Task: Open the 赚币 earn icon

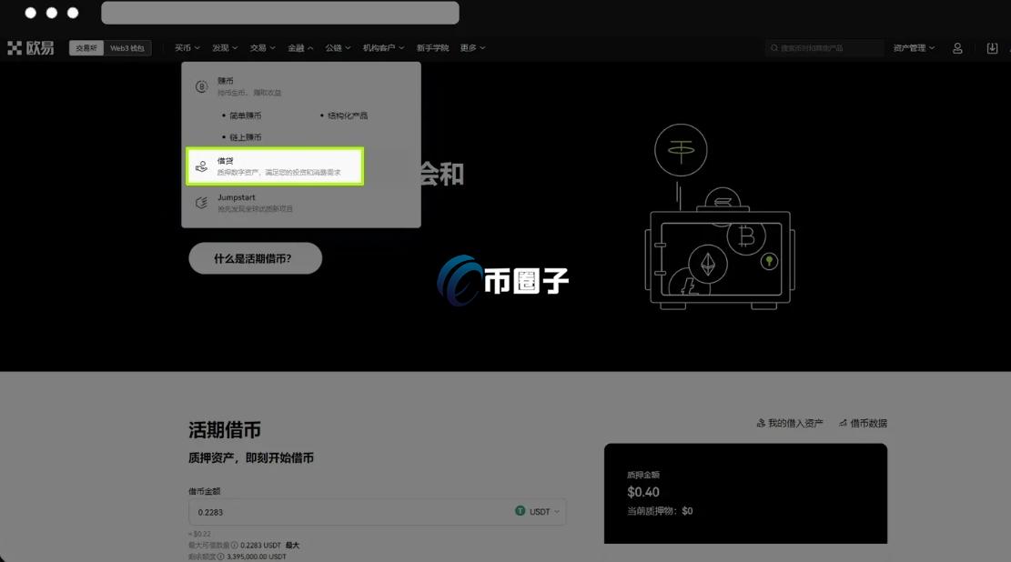Action: 201,85
